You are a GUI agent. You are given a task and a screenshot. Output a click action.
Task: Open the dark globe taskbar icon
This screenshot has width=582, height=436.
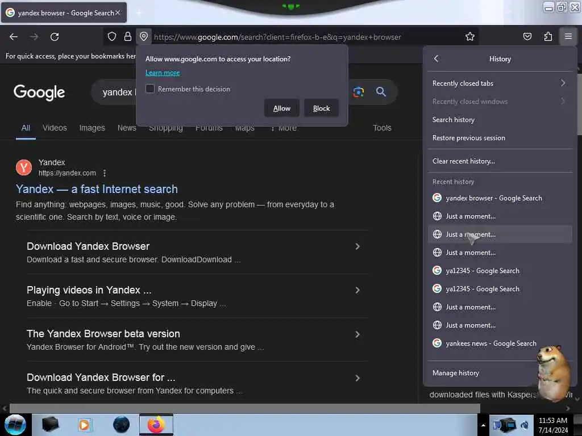(121, 425)
